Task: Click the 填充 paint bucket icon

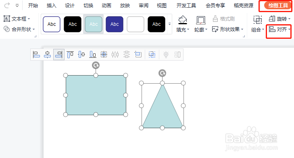Action: coord(182,20)
